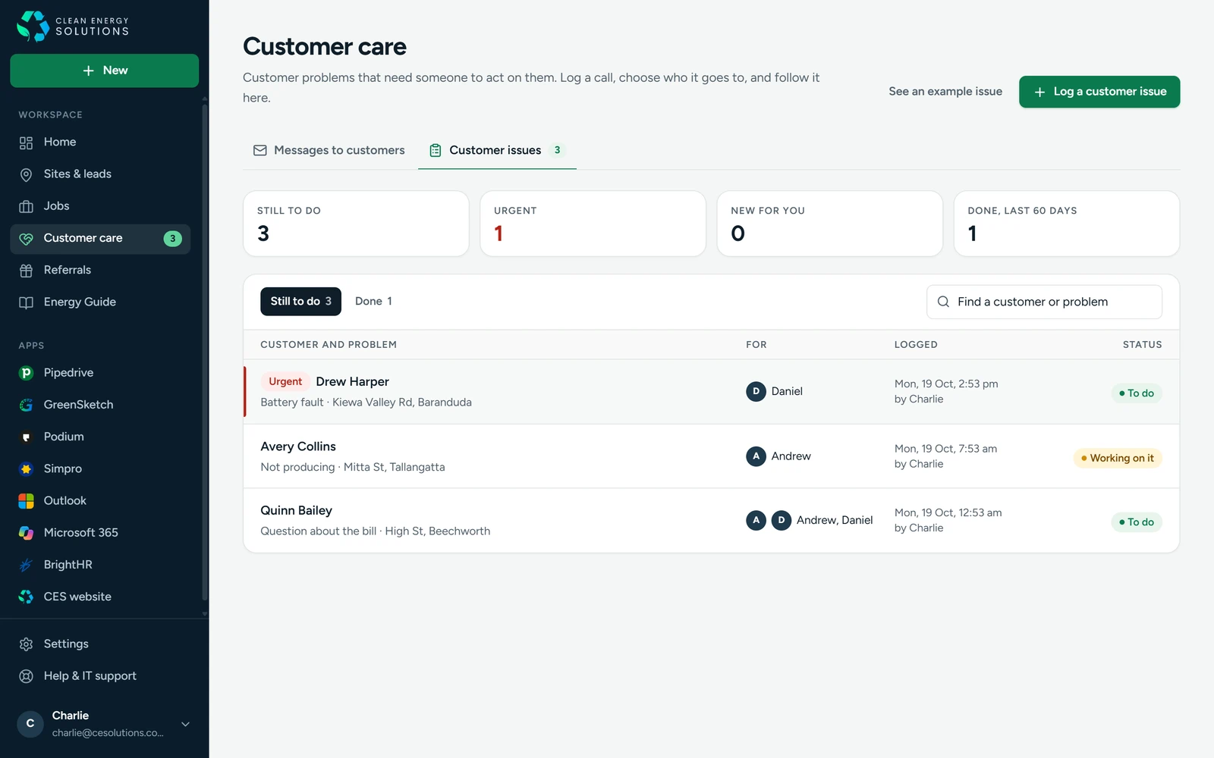Click the Clean Energy Solutions logo
The height and width of the screenshot is (758, 1214).
pos(73,26)
